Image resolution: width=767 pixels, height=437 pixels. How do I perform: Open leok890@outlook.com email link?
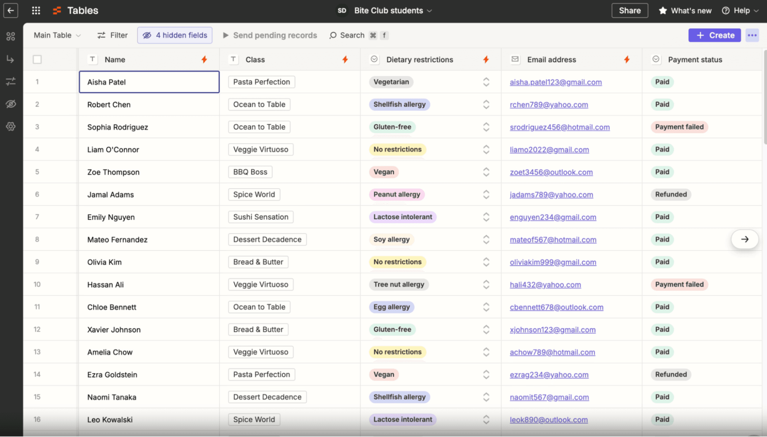[549, 420]
